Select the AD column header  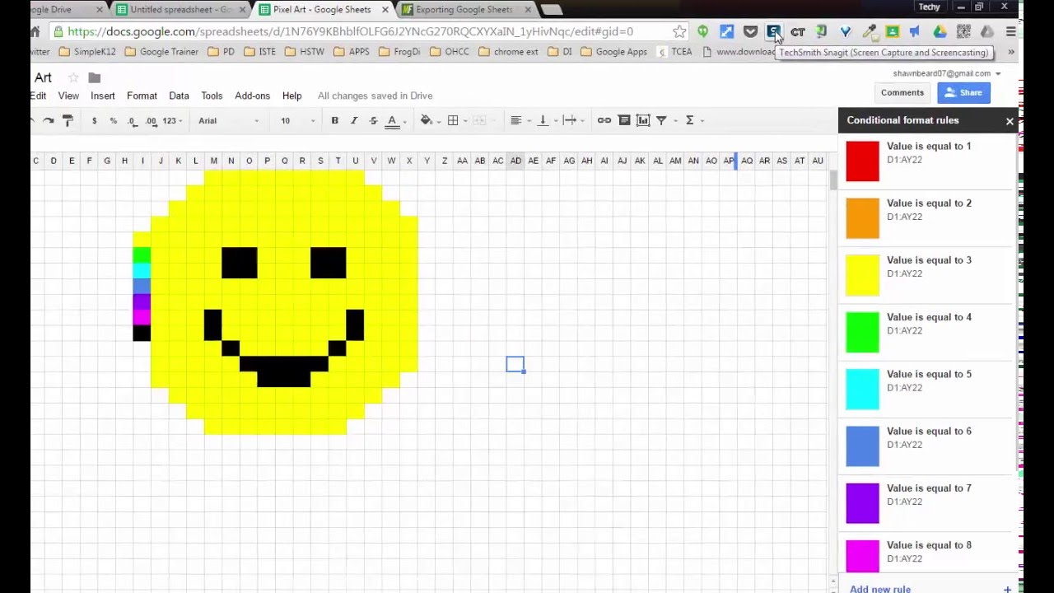pyautogui.click(x=515, y=161)
